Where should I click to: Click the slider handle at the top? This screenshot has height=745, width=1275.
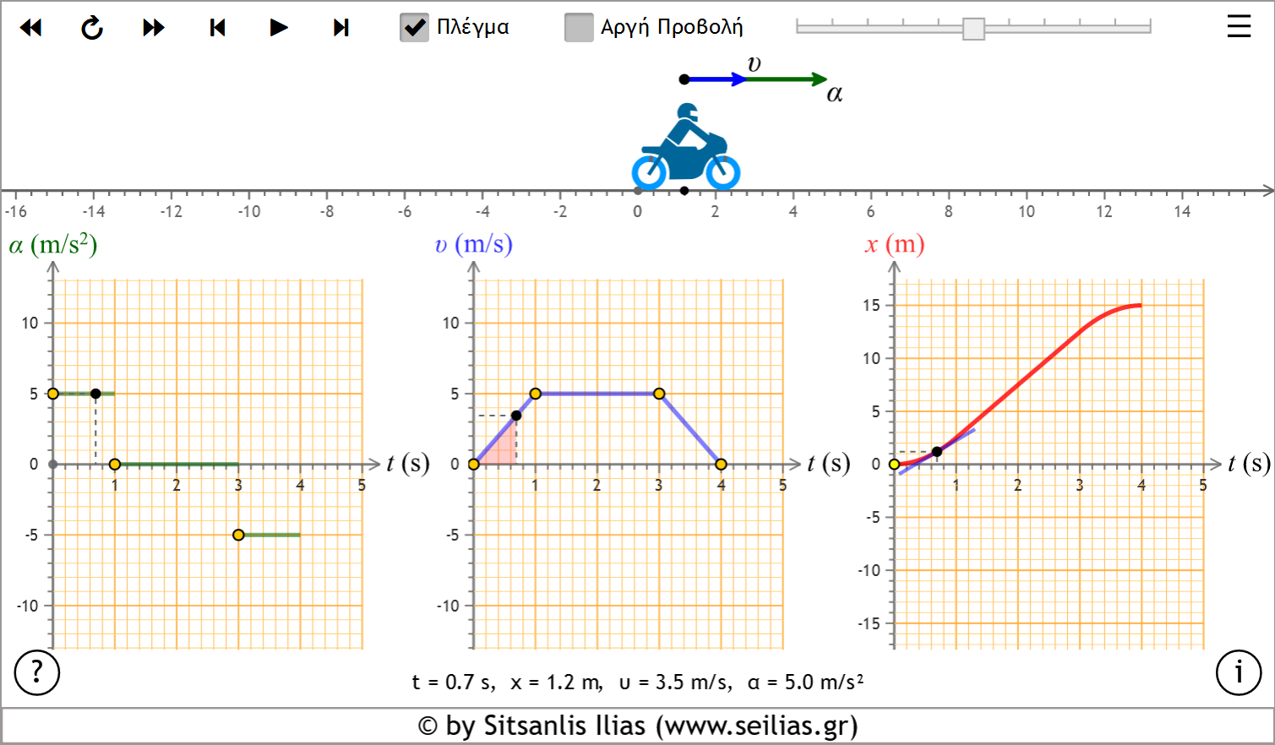[973, 28]
